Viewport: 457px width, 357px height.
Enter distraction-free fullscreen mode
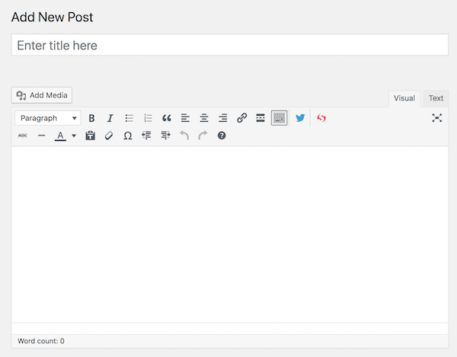[x=437, y=118]
